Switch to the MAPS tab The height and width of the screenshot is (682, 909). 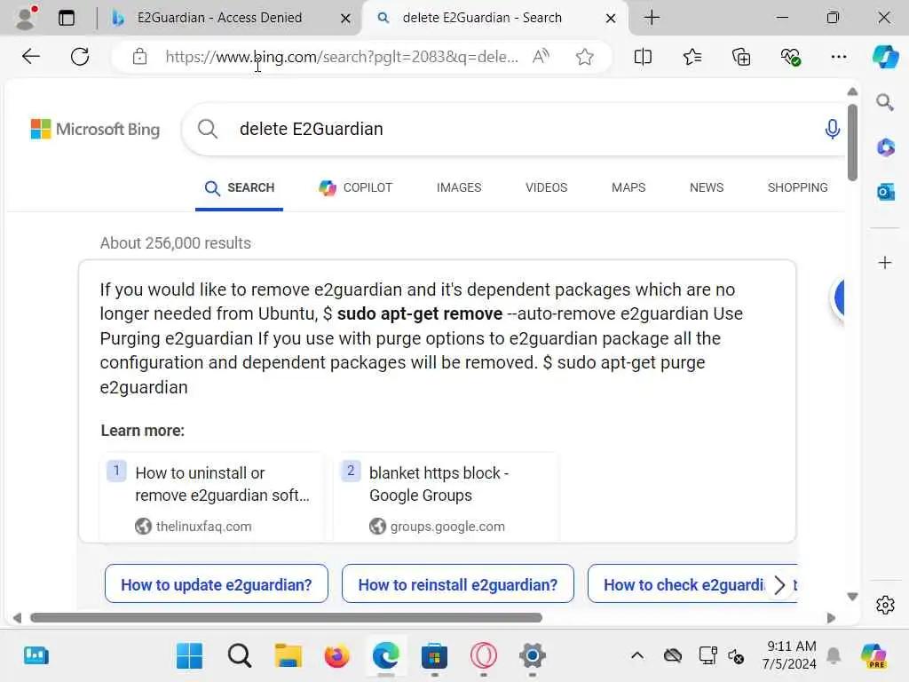[x=628, y=188]
